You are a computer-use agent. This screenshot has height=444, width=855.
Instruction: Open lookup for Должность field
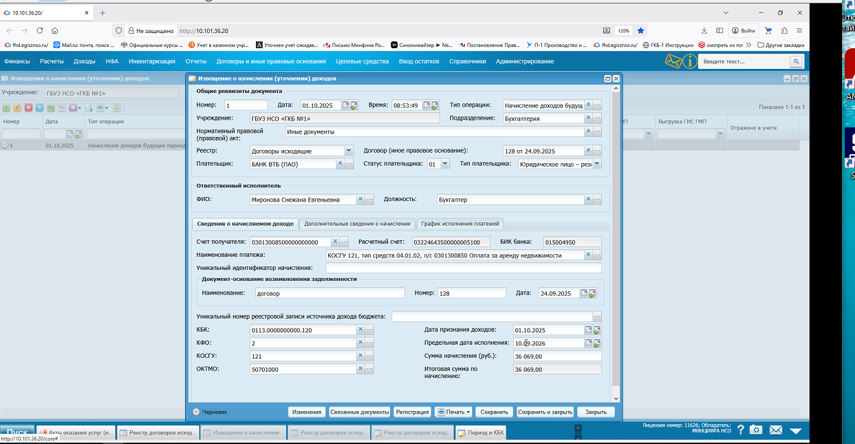597,200
